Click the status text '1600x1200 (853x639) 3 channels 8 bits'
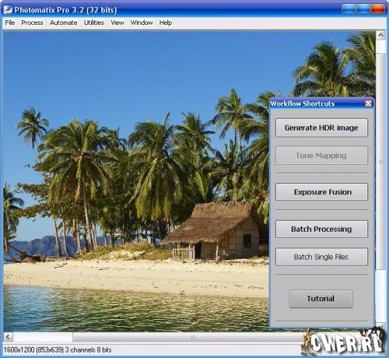 [x=58, y=350]
